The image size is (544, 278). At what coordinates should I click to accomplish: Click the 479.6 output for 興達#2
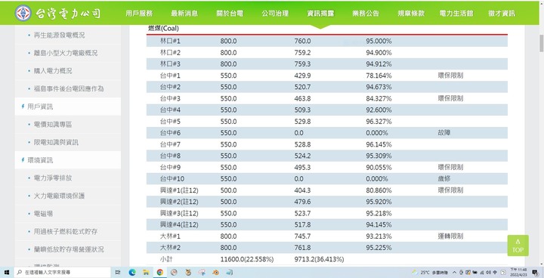302,202
